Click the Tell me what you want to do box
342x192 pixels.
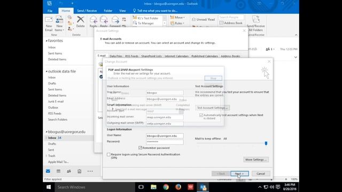(x=155, y=11)
